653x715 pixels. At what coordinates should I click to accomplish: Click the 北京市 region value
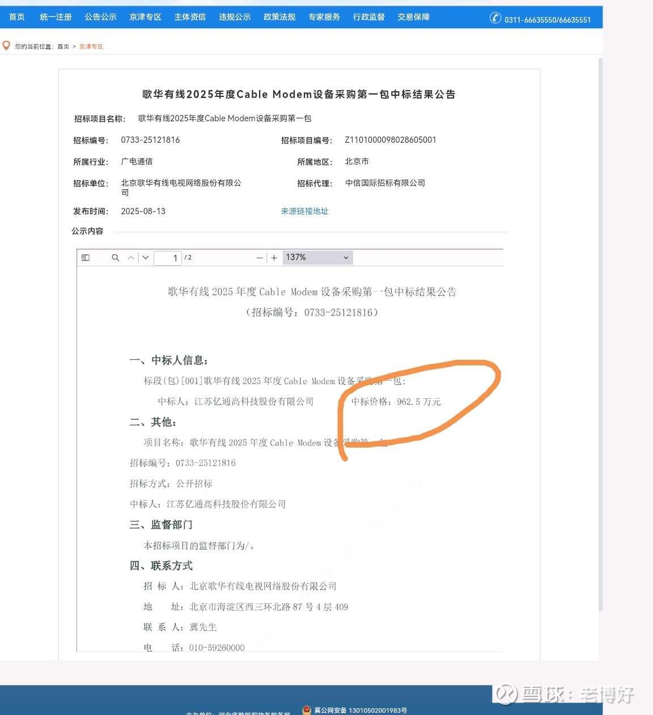pos(357,161)
